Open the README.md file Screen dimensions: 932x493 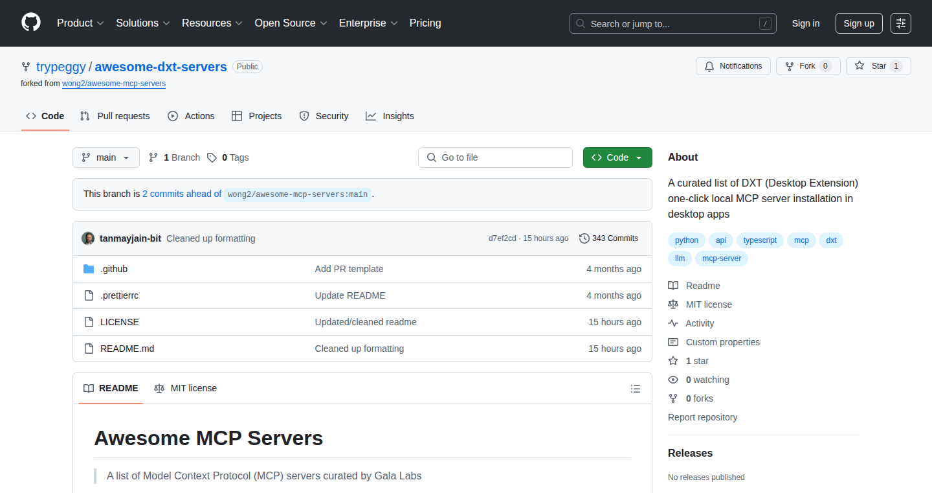tap(127, 349)
